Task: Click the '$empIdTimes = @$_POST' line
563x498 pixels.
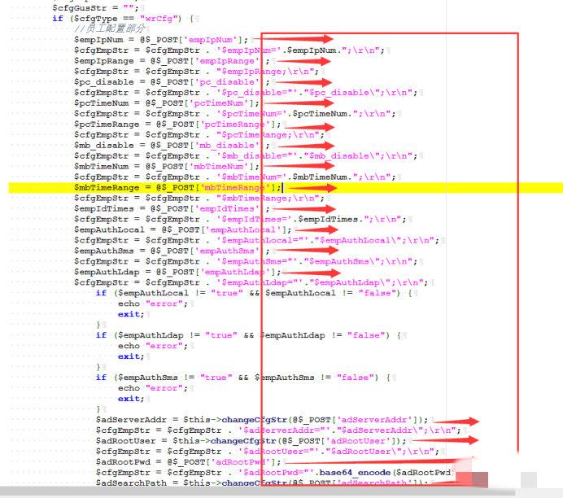Action: tap(172, 209)
